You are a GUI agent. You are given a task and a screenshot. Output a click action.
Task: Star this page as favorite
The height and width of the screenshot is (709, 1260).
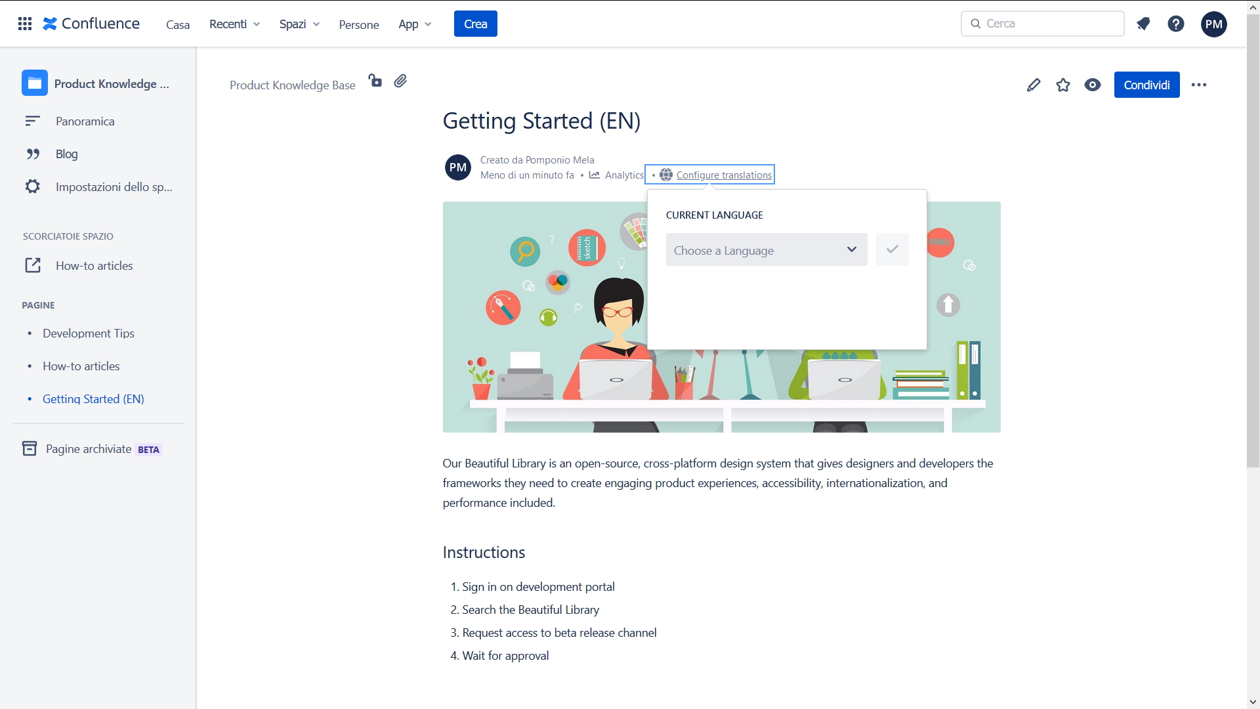1063,85
